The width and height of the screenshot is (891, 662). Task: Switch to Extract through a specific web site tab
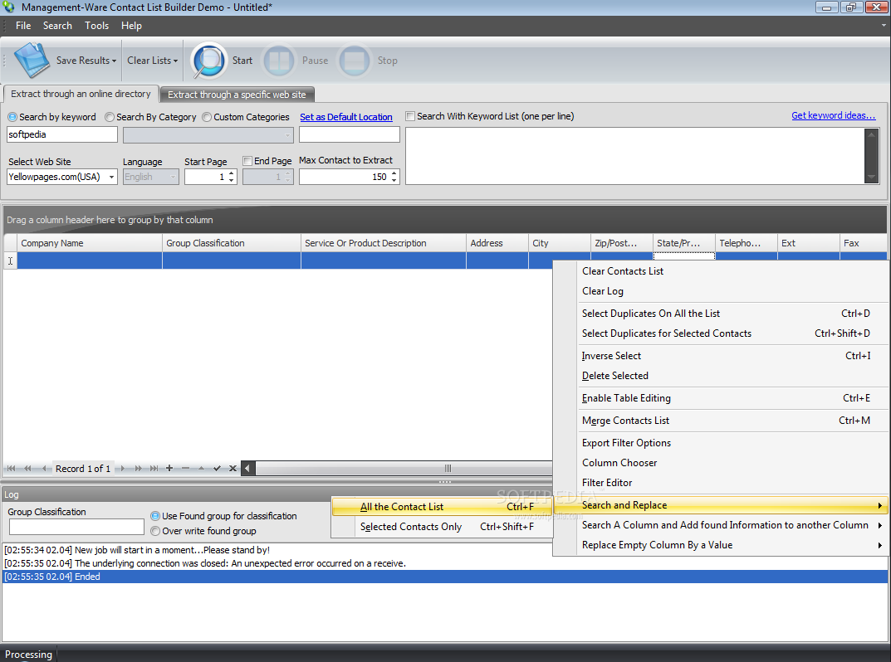237,95
